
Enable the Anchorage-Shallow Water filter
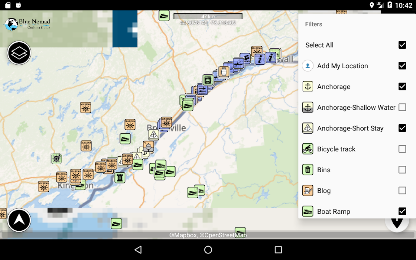402,108
